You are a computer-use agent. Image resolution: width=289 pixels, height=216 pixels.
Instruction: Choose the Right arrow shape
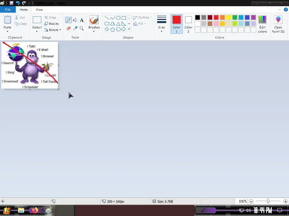tap(124, 29)
